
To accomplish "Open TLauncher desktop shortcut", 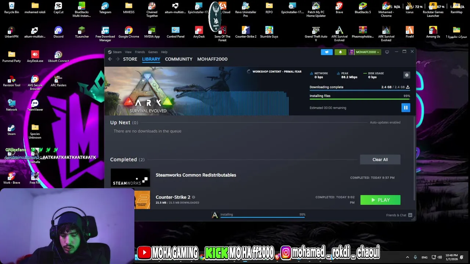I will (82, 32).
